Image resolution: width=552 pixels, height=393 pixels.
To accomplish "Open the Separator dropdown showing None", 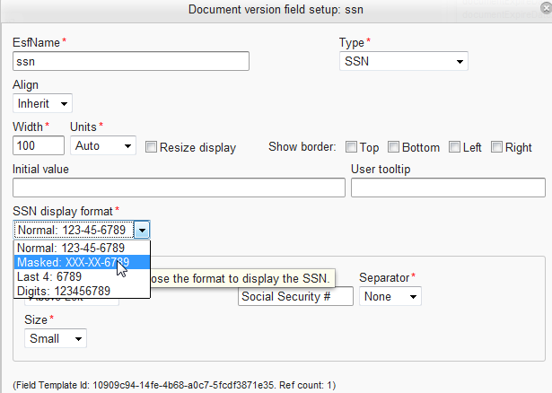I will tap(390, 296).
